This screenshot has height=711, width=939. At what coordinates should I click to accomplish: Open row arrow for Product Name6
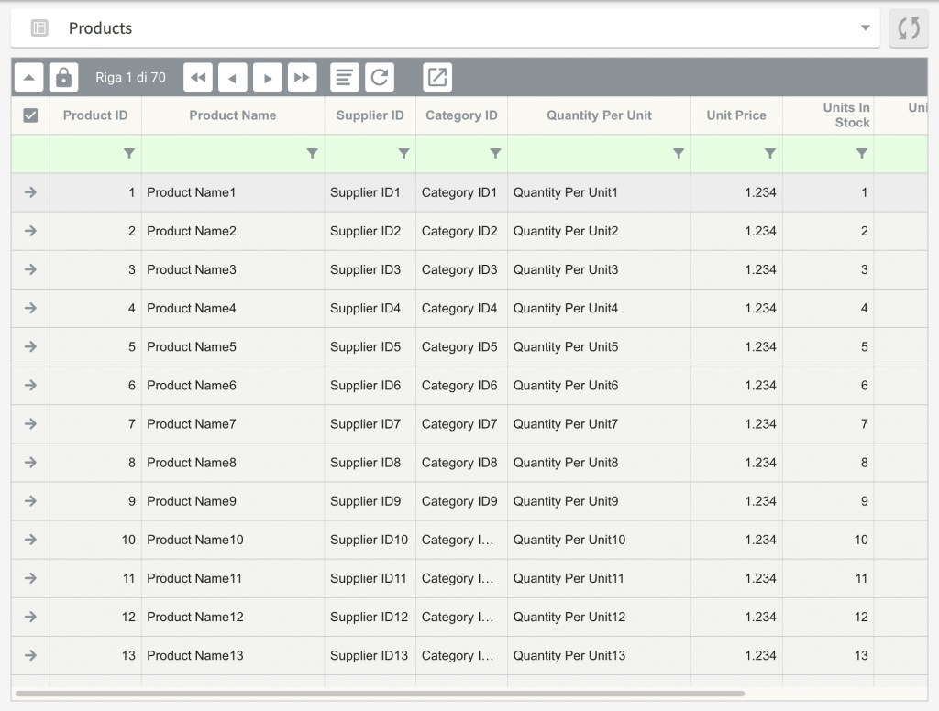tap(30, 386)
